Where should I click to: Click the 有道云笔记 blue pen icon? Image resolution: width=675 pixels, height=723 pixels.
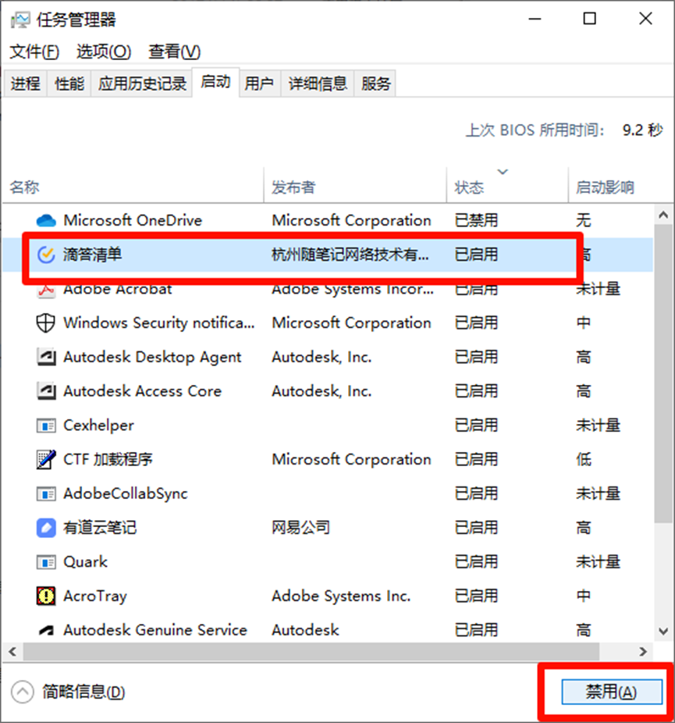point(46,528)
